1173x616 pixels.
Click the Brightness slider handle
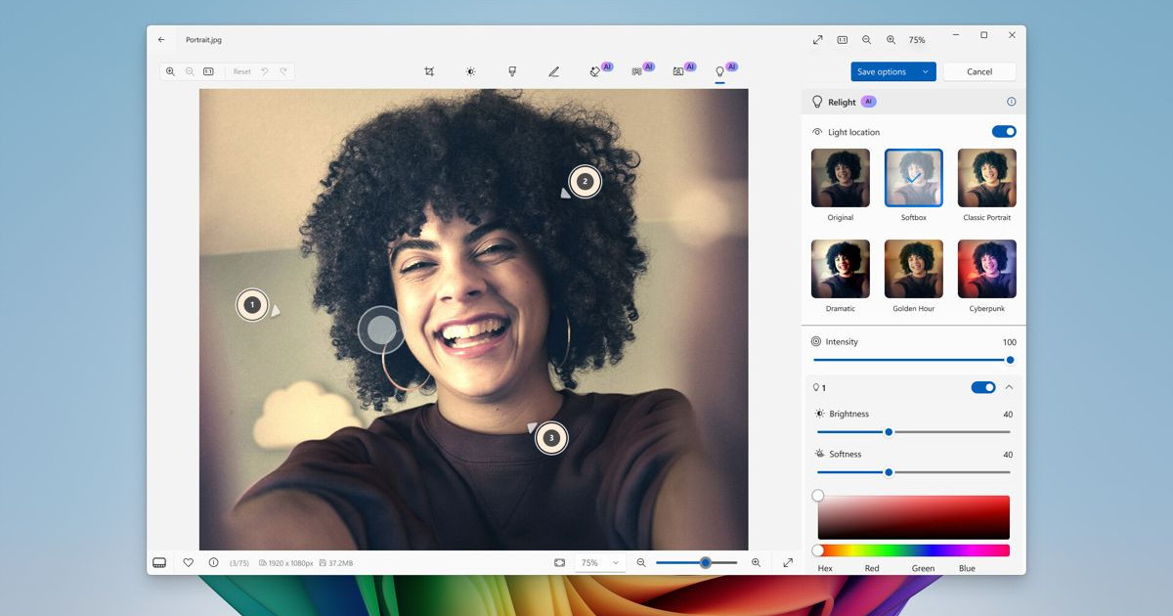[889, 432]
